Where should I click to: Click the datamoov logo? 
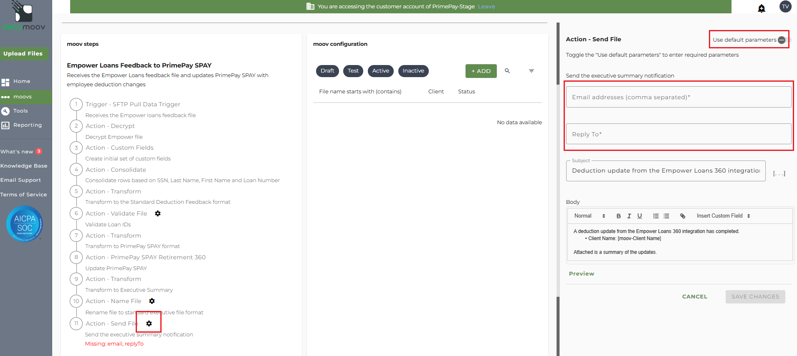tap(24, 16)
